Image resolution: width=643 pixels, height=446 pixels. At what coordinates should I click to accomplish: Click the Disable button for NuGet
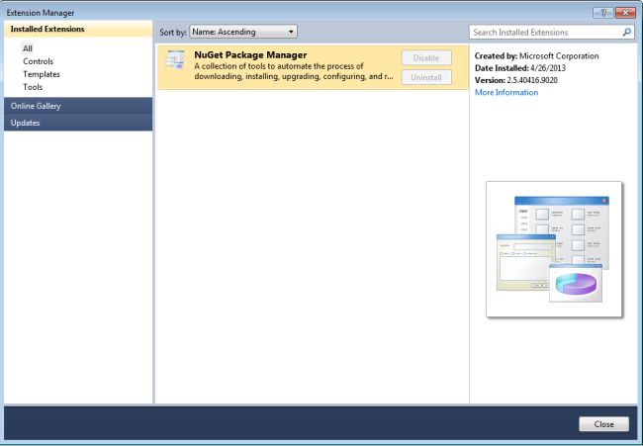[426, 57]
